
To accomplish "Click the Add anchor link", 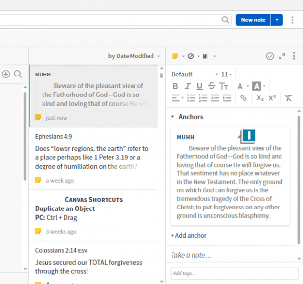I will click(189, 235).
